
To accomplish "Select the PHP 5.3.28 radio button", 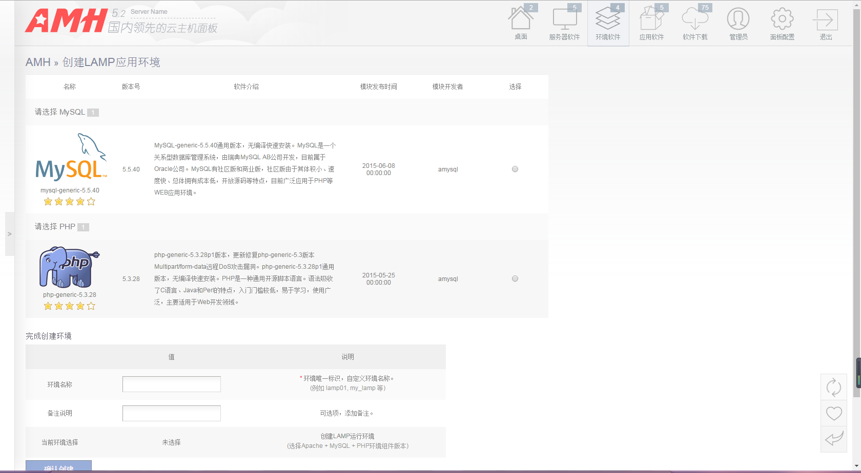I will pyautogui.click(x=515, y=278).
